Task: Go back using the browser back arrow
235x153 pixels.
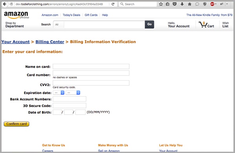Action: coord(5,4)
